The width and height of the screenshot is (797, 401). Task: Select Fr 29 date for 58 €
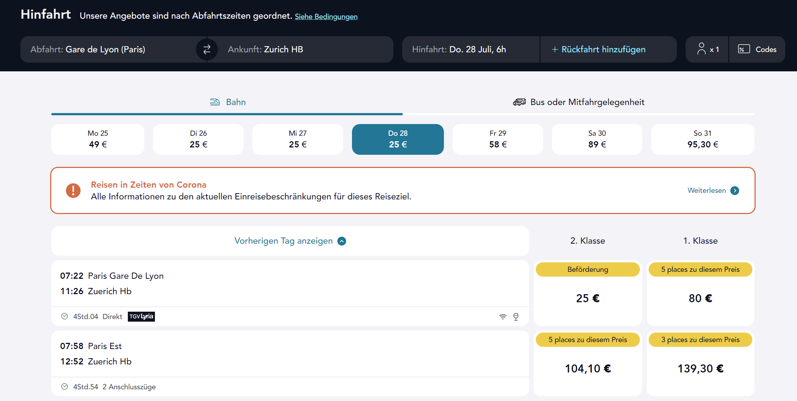pos(498,139)
